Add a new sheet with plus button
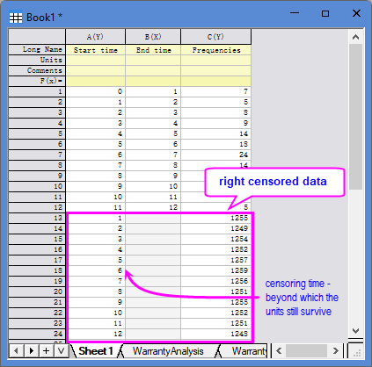This screenshot has width=372, height=367. pos(47,350)
